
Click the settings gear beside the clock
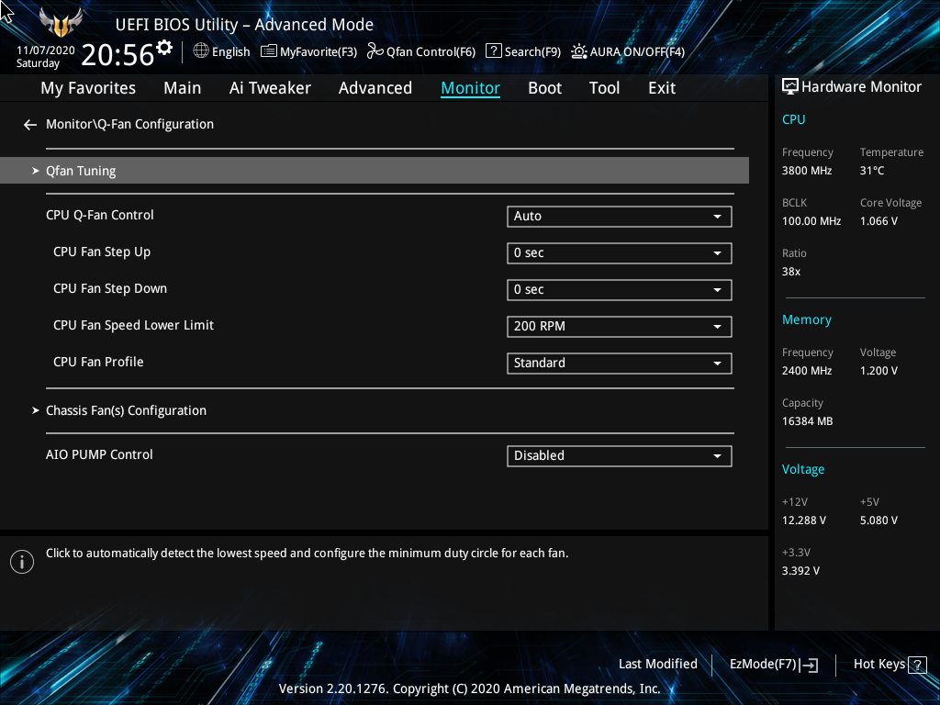click(164, 47)
